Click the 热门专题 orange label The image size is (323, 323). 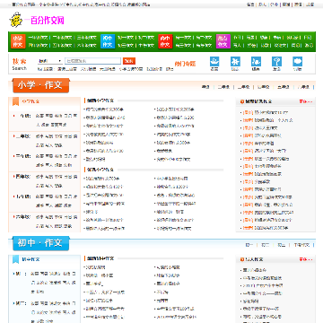tap(185, 64)
